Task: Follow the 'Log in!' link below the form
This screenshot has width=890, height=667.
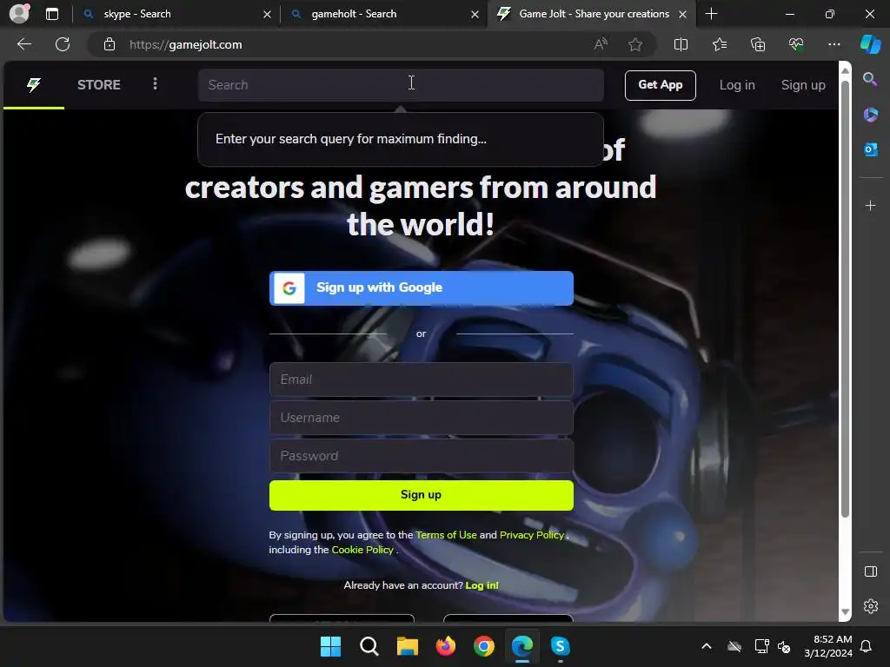Action: [482, 585]
